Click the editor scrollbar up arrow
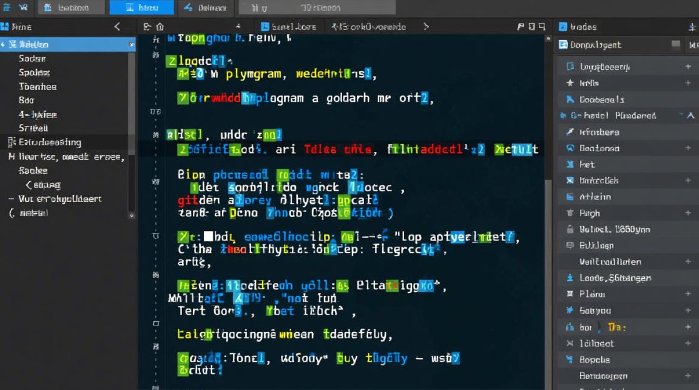Image resolution: width=699 pixels, height=390 pixels. coord(548,39)
